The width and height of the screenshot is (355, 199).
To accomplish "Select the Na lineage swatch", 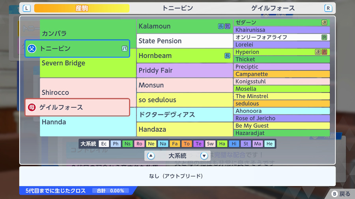I will pyautogui.click(x=163, y=144).
